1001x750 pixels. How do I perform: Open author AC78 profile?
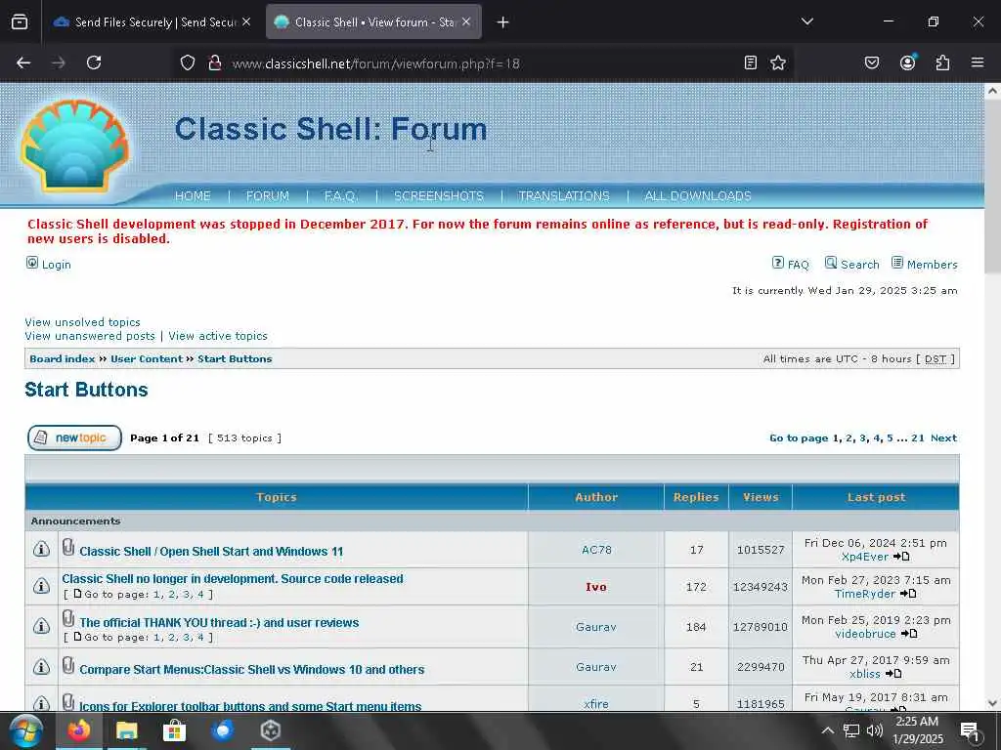click(596, 550)
